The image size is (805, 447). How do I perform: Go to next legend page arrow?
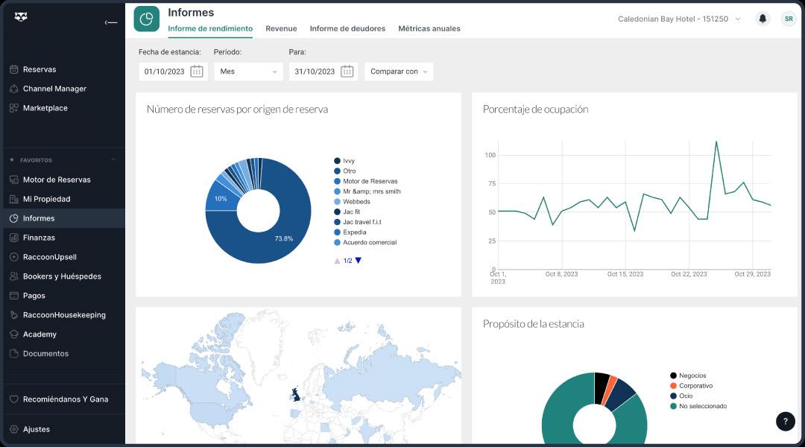point(359,261)
